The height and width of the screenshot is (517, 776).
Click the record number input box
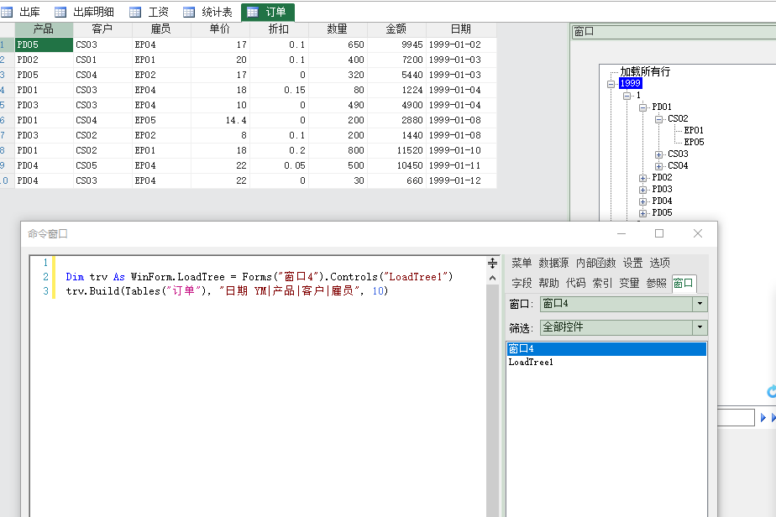[736, 418]
